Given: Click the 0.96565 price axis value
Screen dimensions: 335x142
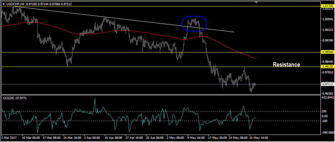Looking at the screenshot, I should (328, 94).
